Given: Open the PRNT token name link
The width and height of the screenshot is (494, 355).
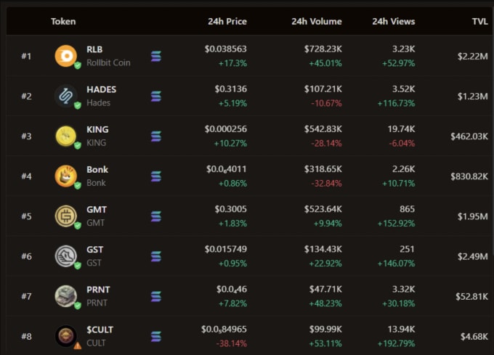Looking at the screenshot, I should (98, 290).
